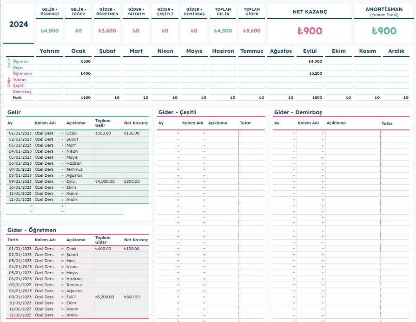
Task: Select the 2024 year cell
Action: tap(19, 24)
